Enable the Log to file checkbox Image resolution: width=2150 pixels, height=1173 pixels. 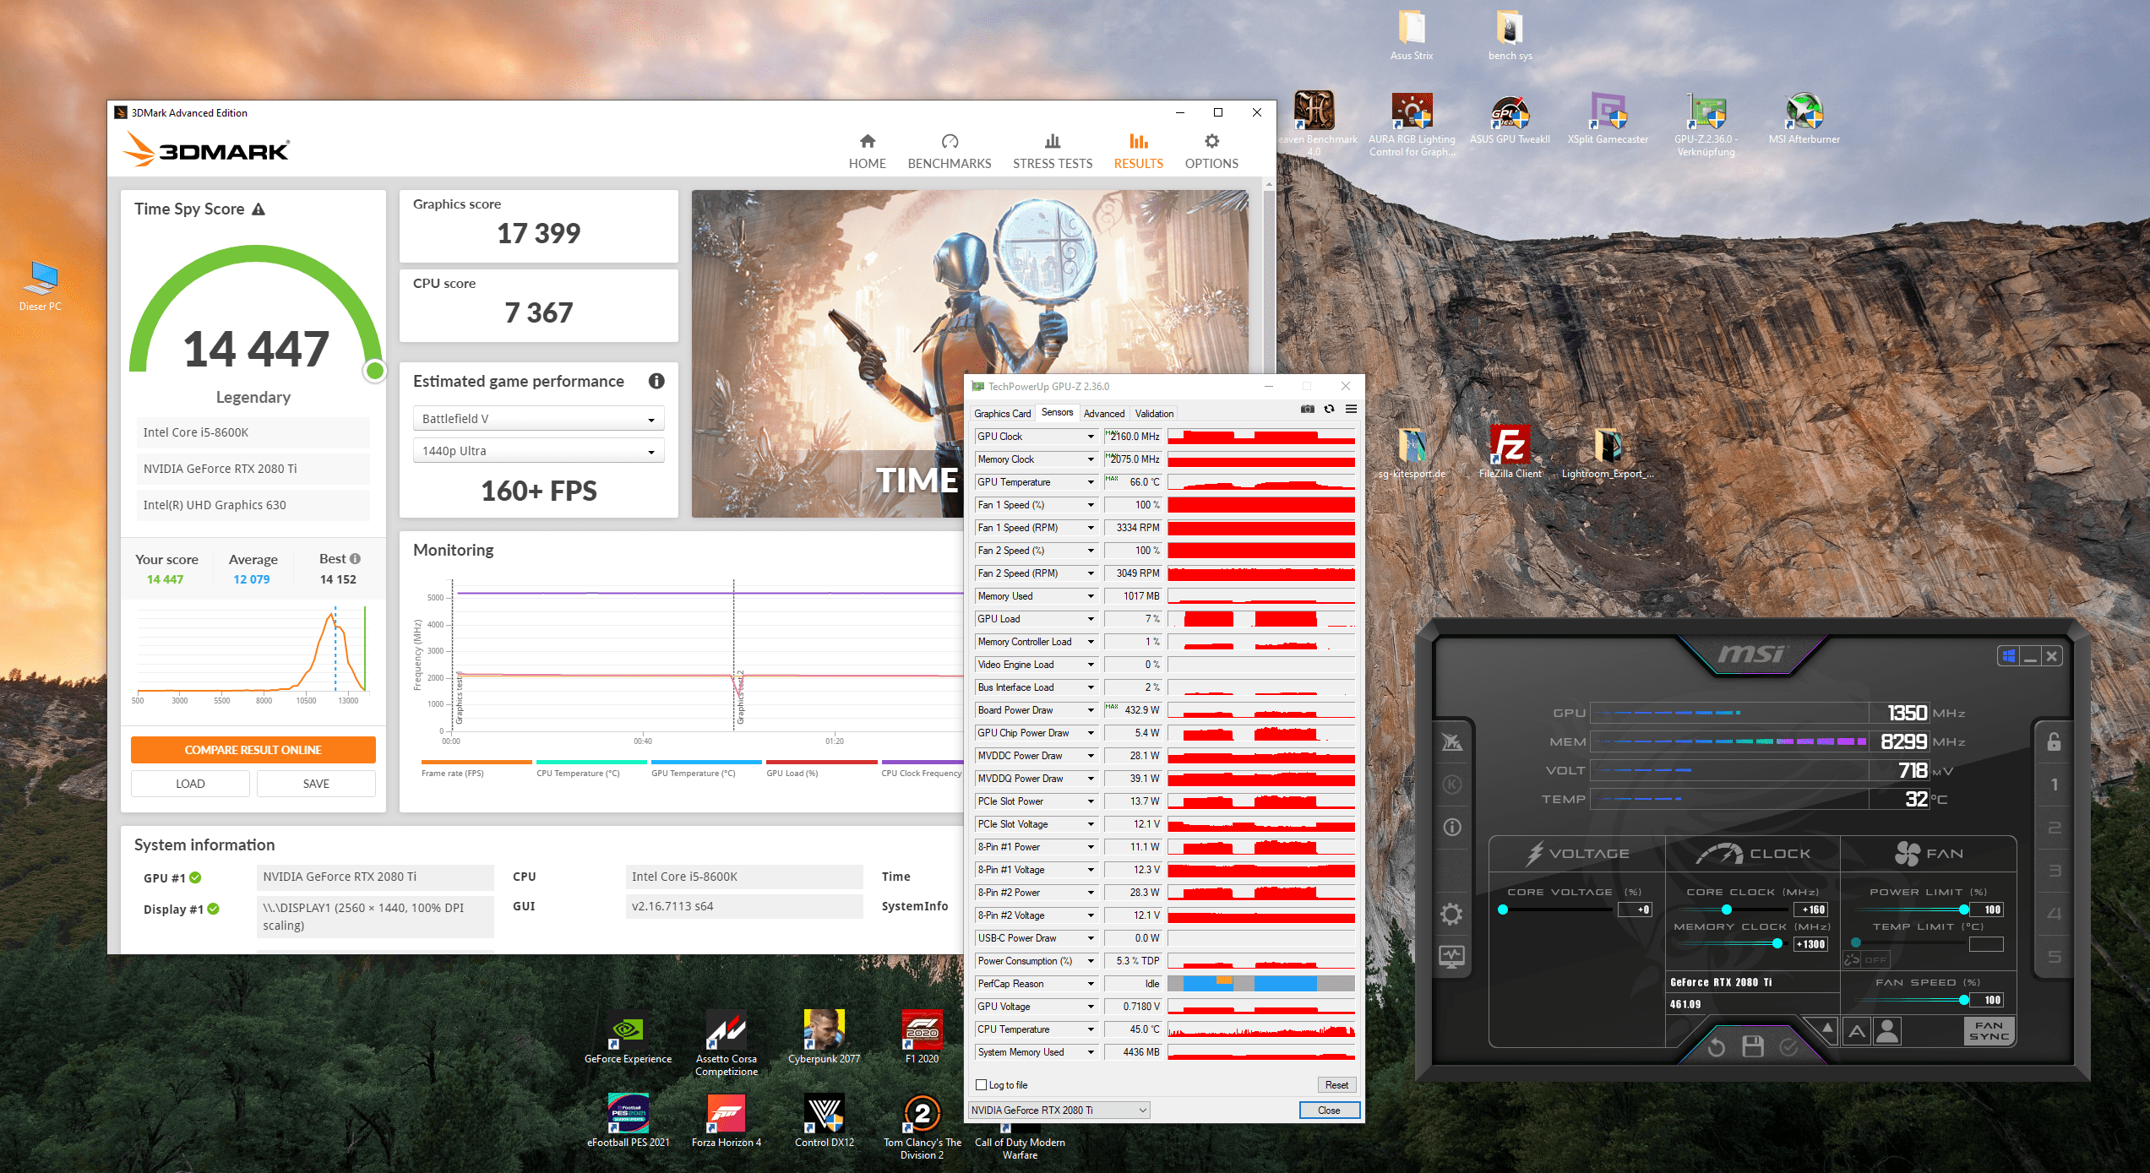(x=981, y=1085)
